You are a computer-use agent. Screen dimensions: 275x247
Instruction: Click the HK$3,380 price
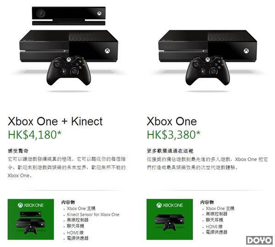point(173,135)
